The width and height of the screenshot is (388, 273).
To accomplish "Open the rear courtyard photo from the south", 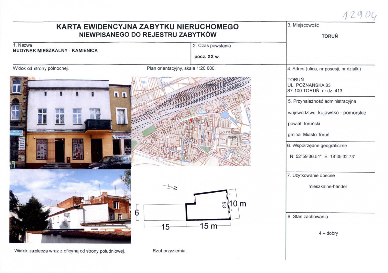I will coord(70,207).
